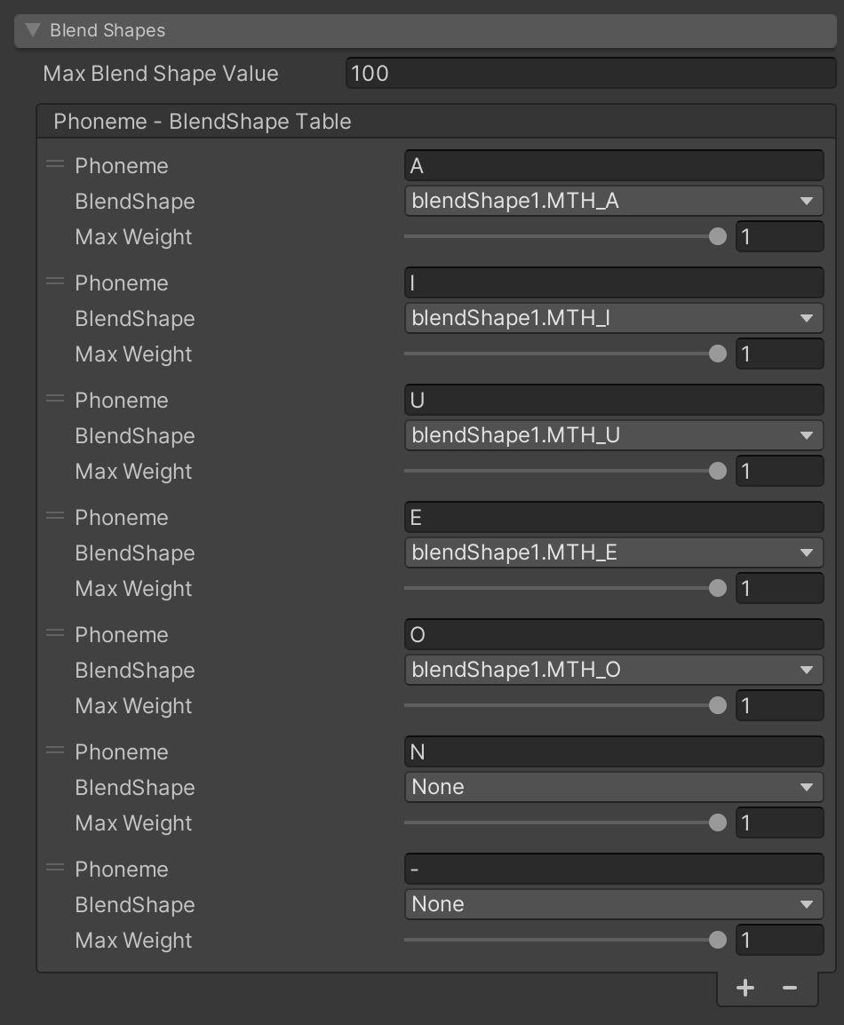Image resolution: width=844 pixels, height=1025 pixels.
Task: Click Max Weight number field for phoneme O
Action: coord(779,706)
